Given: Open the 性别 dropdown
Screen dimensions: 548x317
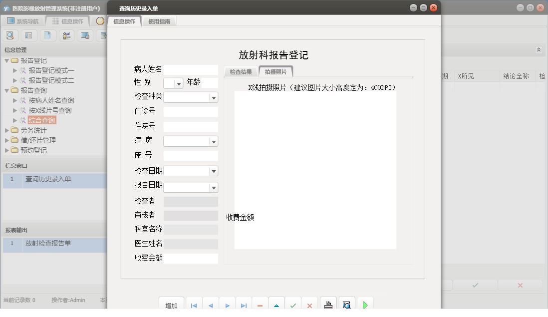Looking at the screenshot, I should click(178, 83).
